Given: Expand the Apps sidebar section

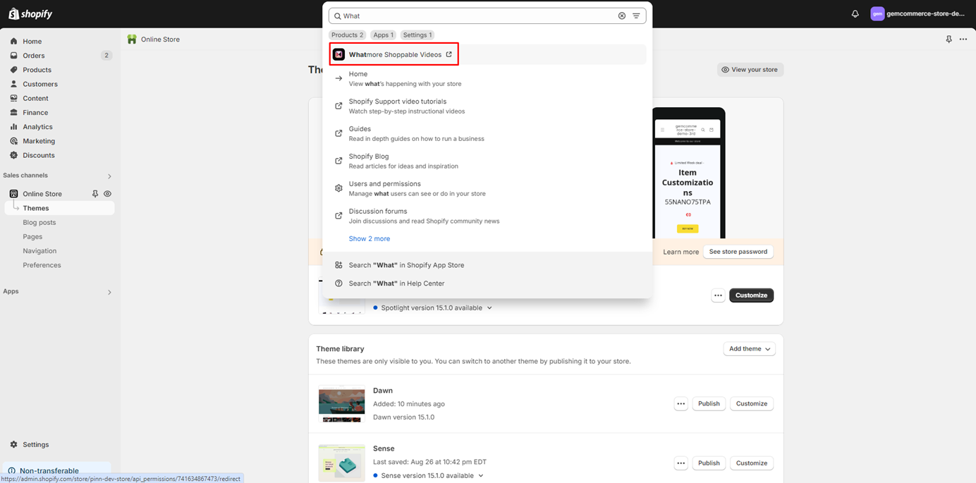Looking at the screenshot, I should [x=109, y=292].
